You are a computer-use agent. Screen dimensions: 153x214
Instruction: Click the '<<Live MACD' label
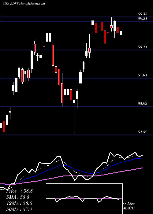[x=129, y=206]
